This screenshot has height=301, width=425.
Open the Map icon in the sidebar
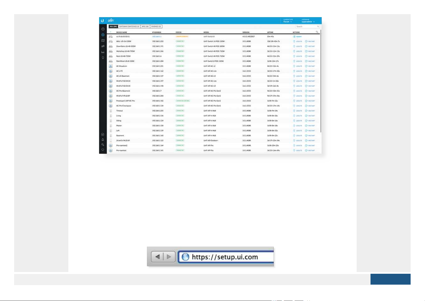pos(103,41)
